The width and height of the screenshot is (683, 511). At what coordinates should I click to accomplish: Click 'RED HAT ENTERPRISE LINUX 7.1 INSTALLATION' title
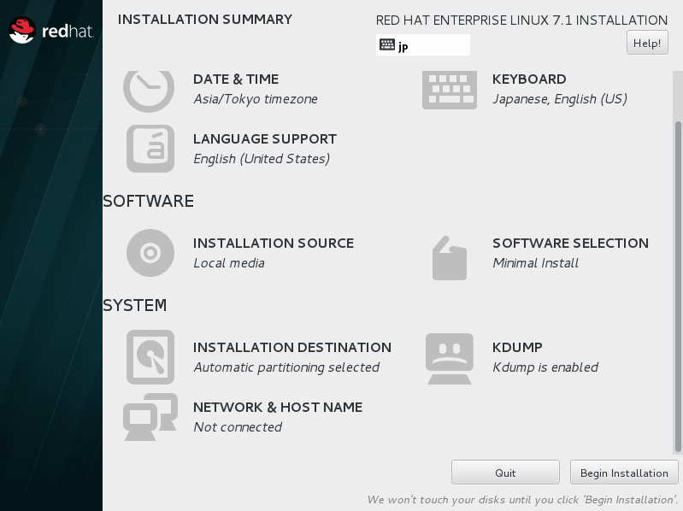click(521, 20)
